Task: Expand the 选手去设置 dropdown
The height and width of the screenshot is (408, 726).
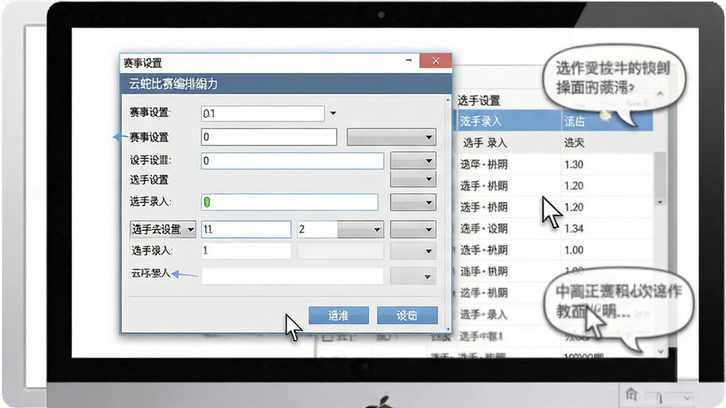Action: (x=162, y=229)
